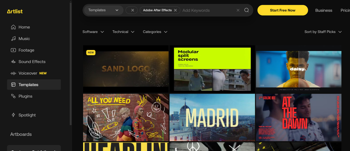Click the Artlist logo
The image size is (350, 151).
pyautogui.click(x=15, y=11)
